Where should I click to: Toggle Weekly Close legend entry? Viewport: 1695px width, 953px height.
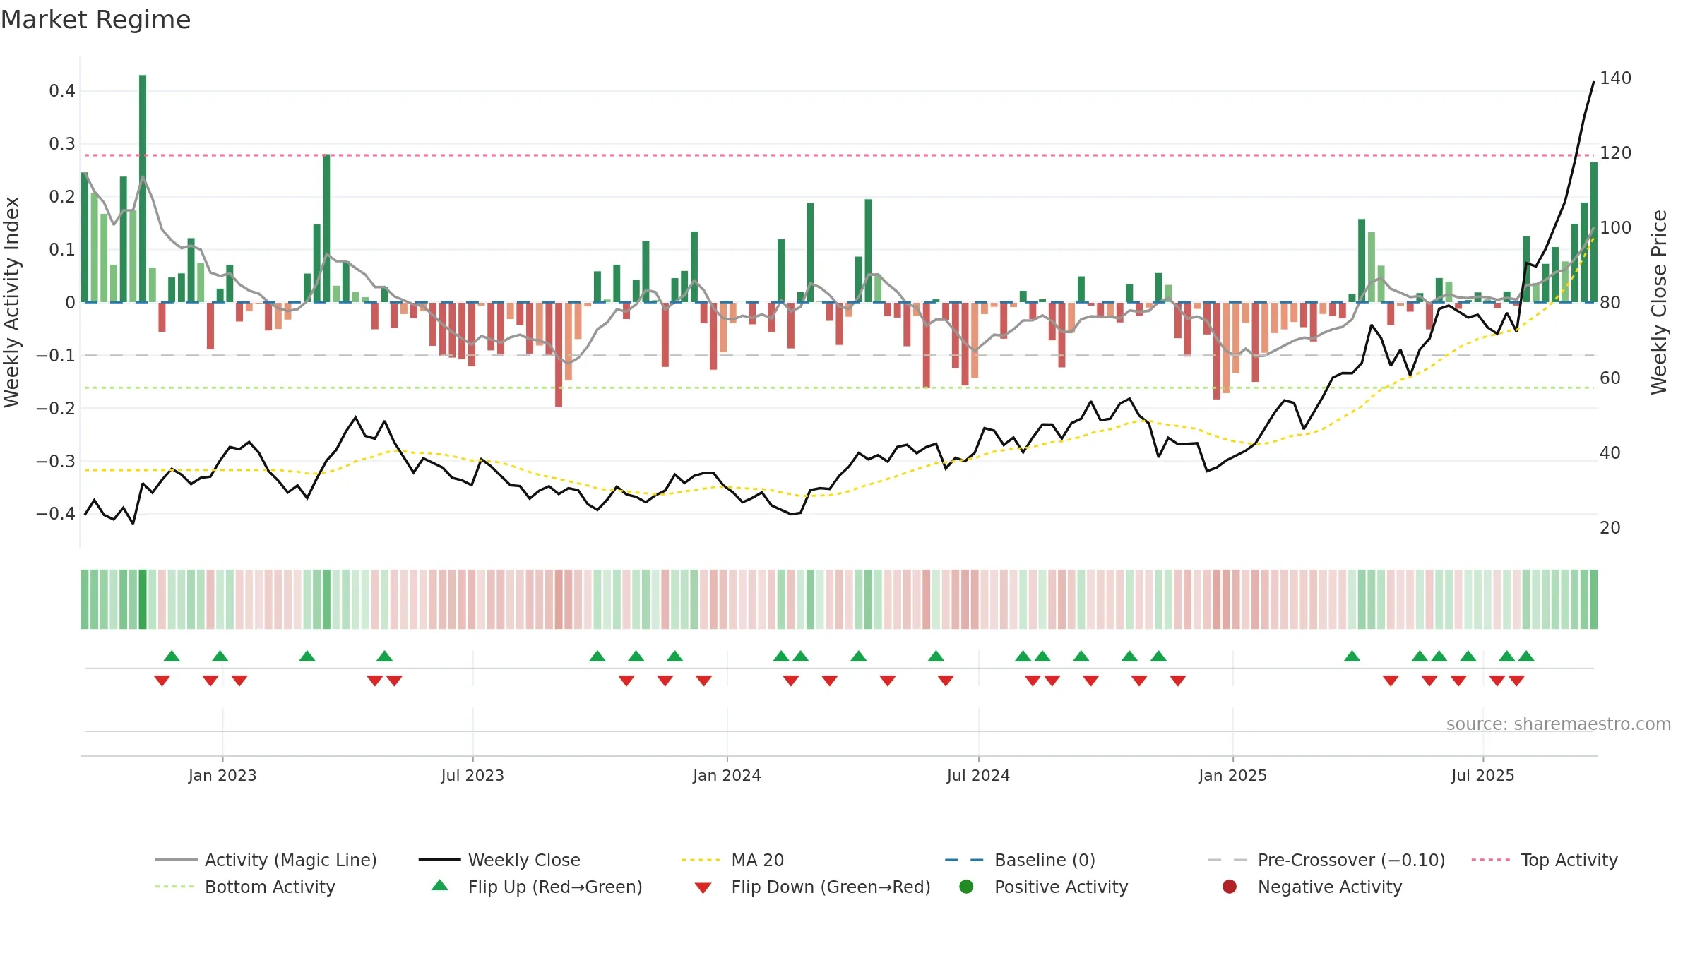[x=499, y=860]
